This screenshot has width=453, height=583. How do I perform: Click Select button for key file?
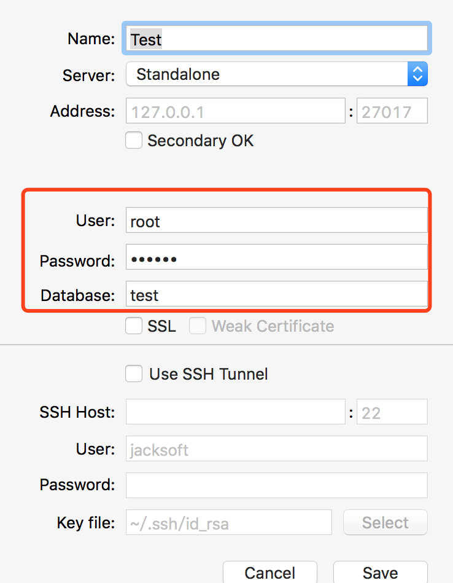click(385, 522)
